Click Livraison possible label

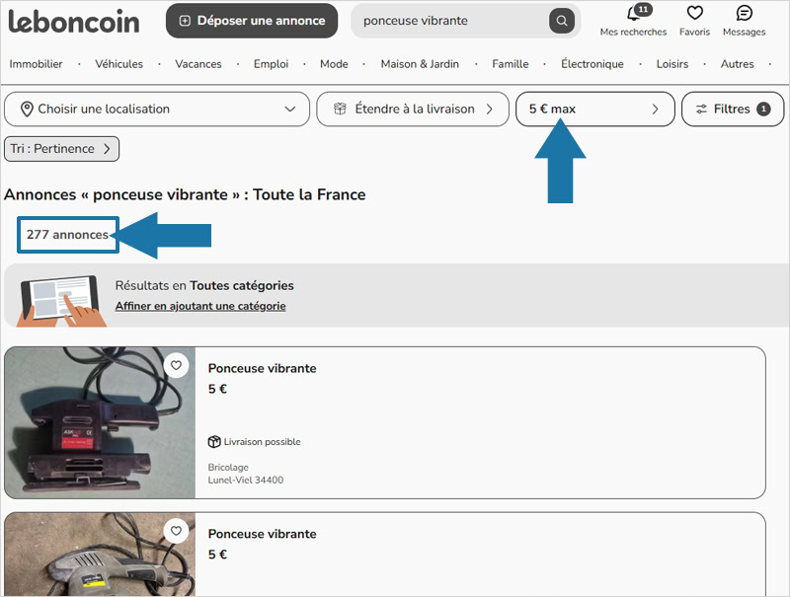coord(262,442)
